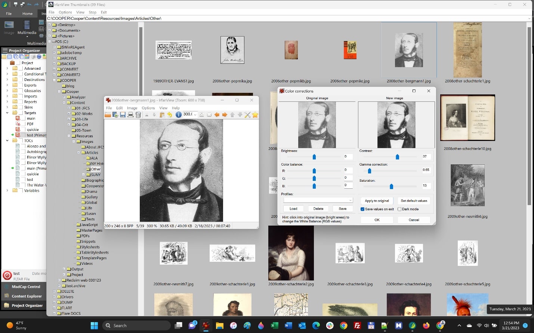This screenshot has width=534, height=333.
Task: Collapse the COOPER folder in the tree
Action: pos(54,80)
